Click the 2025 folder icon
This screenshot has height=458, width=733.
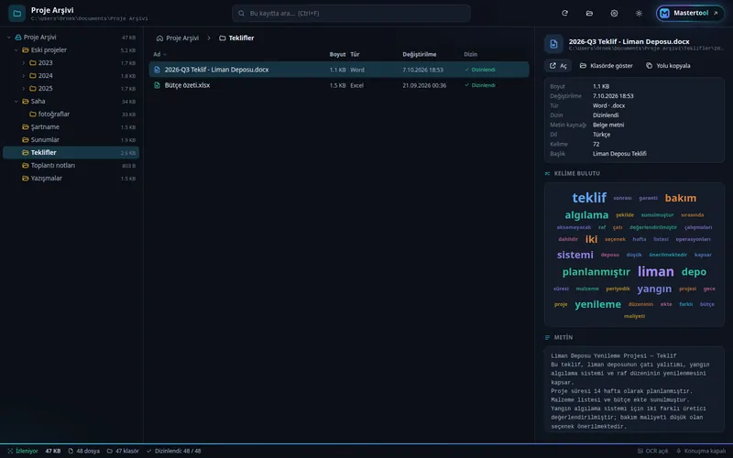coord(33,88)
